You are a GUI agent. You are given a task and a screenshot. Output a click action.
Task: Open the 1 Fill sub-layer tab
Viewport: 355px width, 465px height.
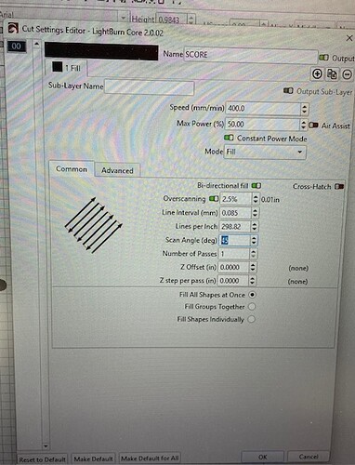(x=66, y=68)
